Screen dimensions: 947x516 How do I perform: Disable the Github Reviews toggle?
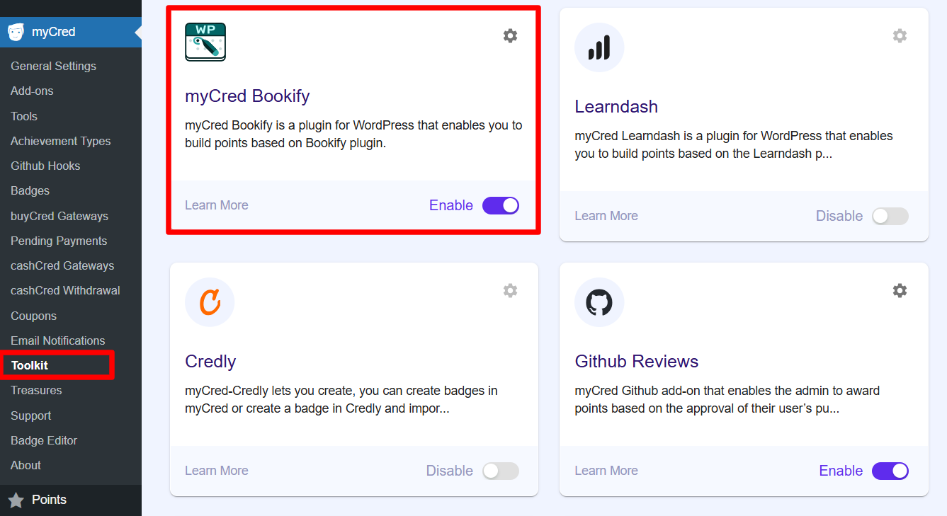[890, 471]
